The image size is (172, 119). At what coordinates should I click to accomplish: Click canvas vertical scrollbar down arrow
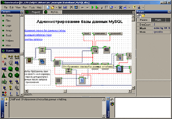click(133, 87)
